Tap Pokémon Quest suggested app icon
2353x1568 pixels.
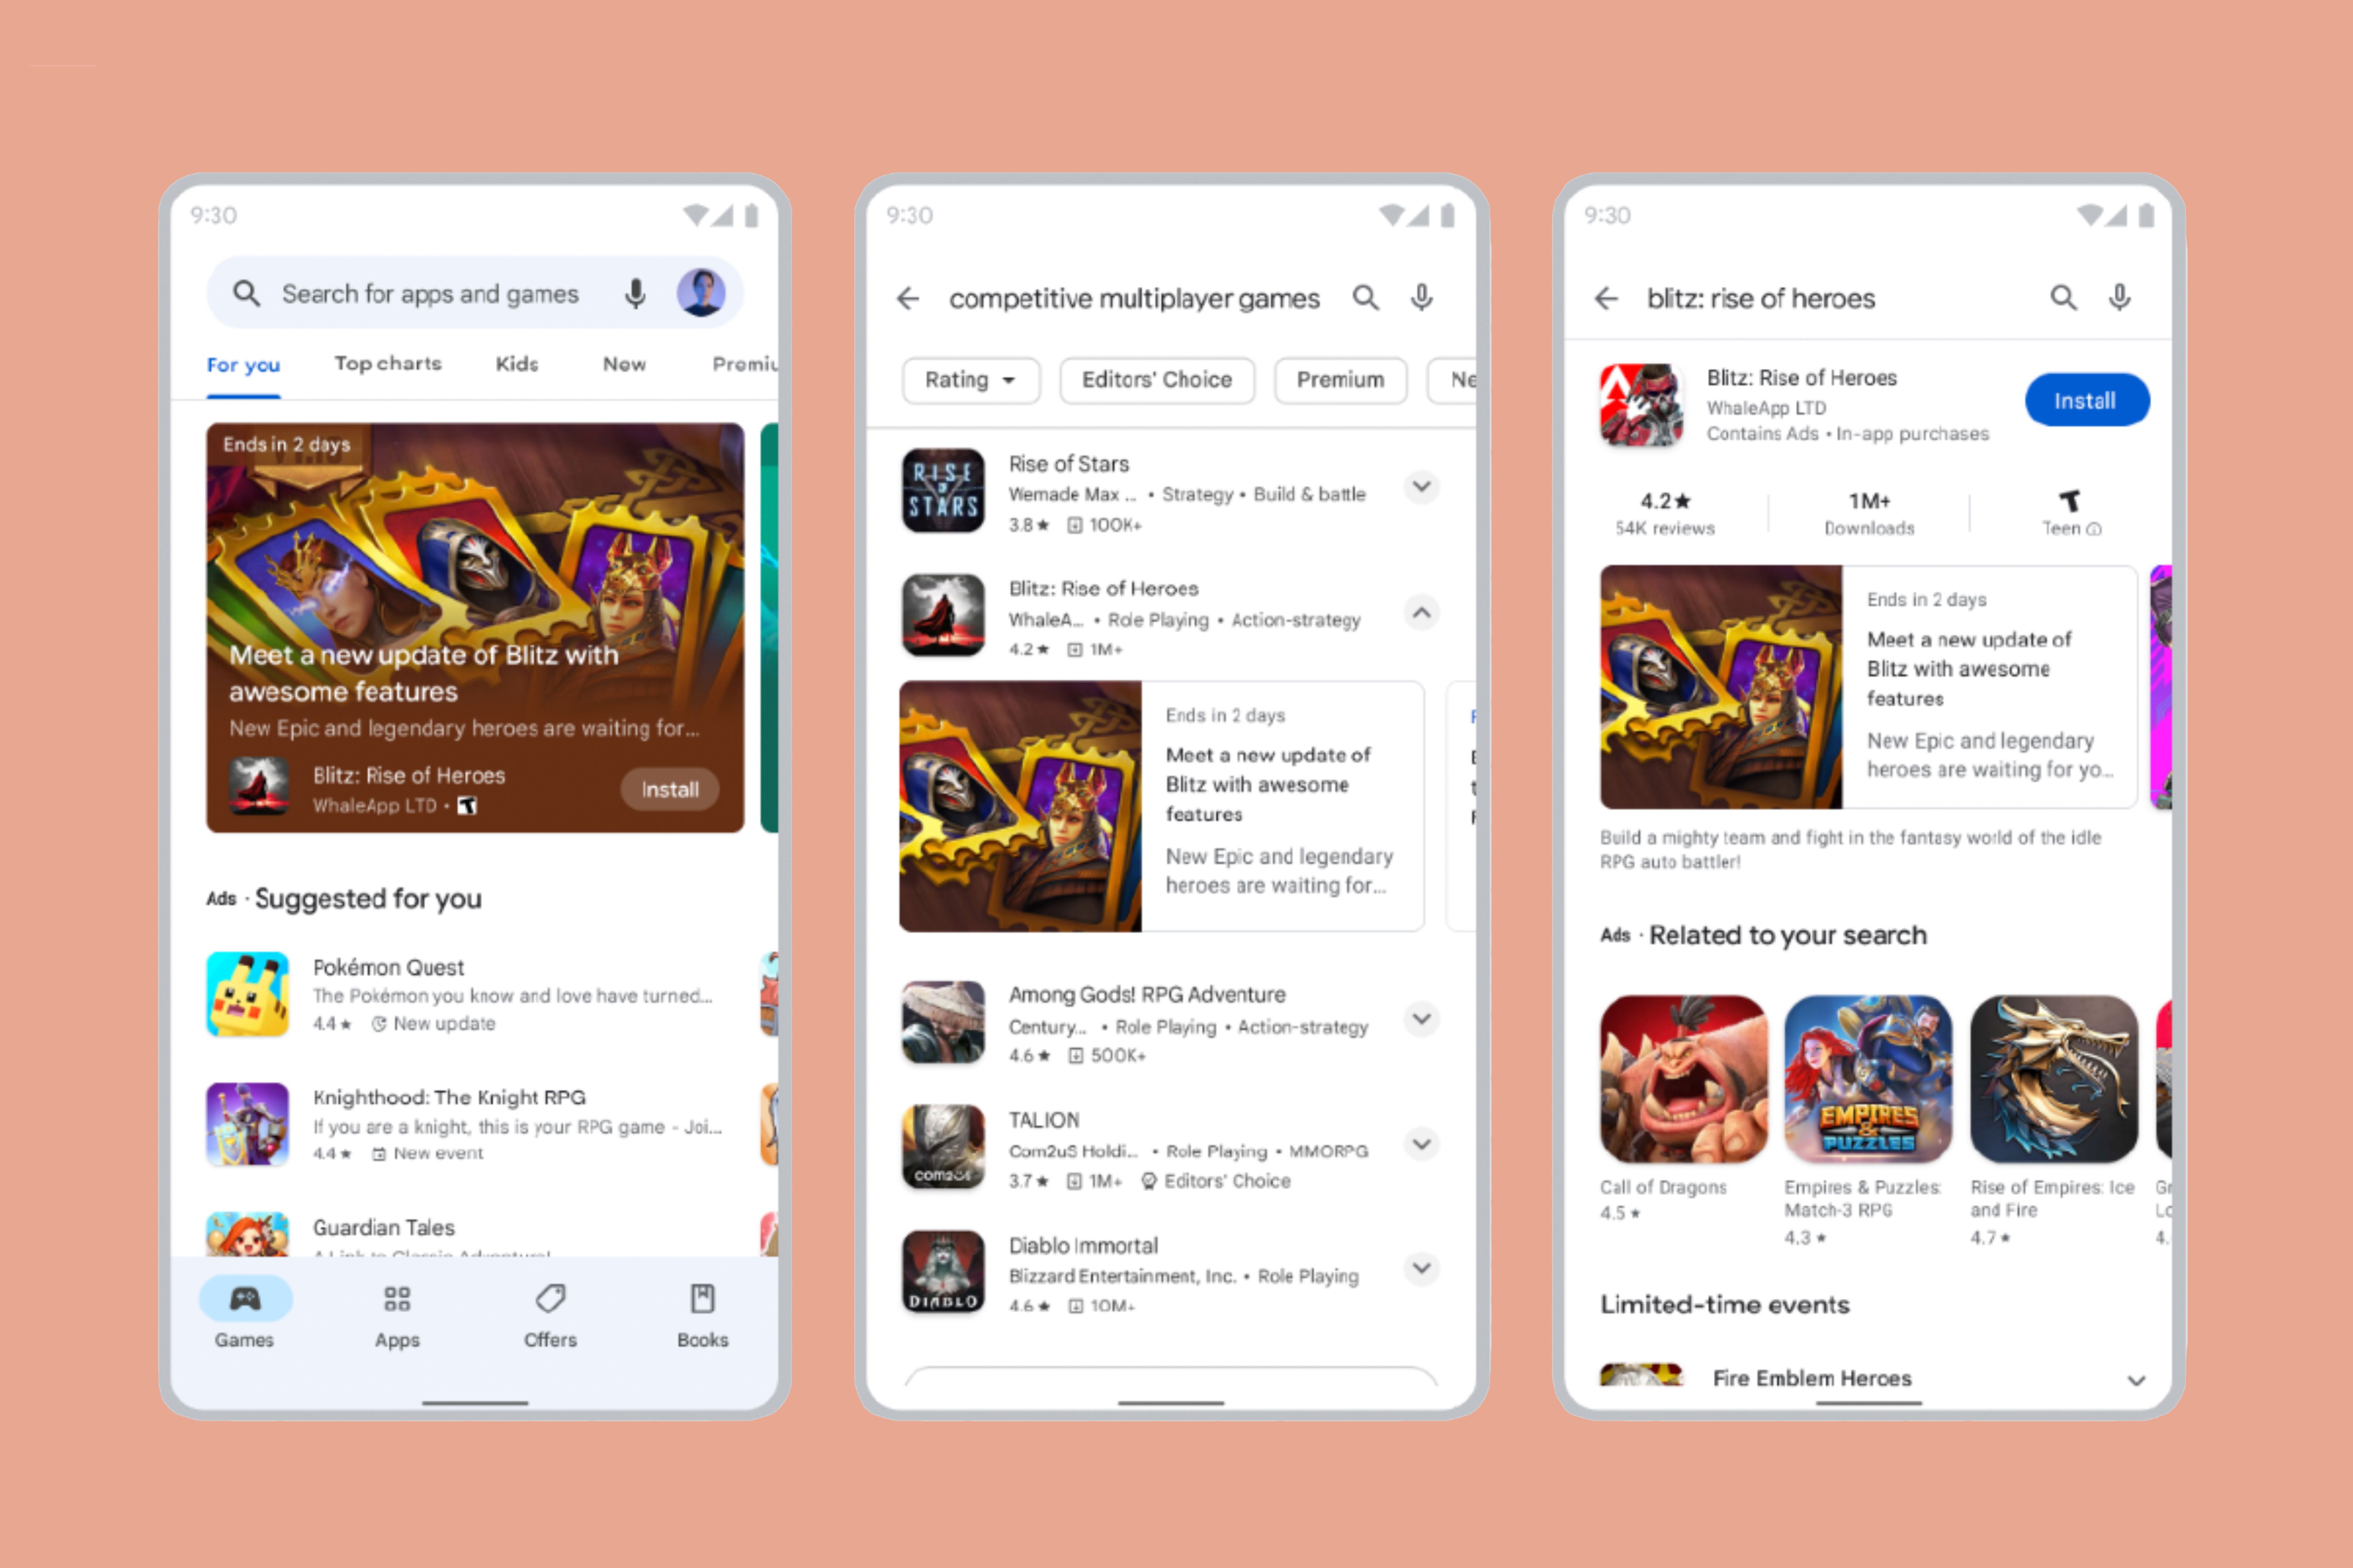250,985
